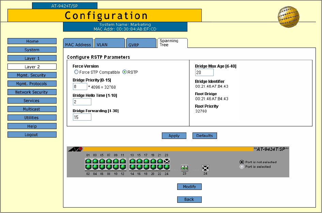Click the globe logo in the header

click(288, 16)
